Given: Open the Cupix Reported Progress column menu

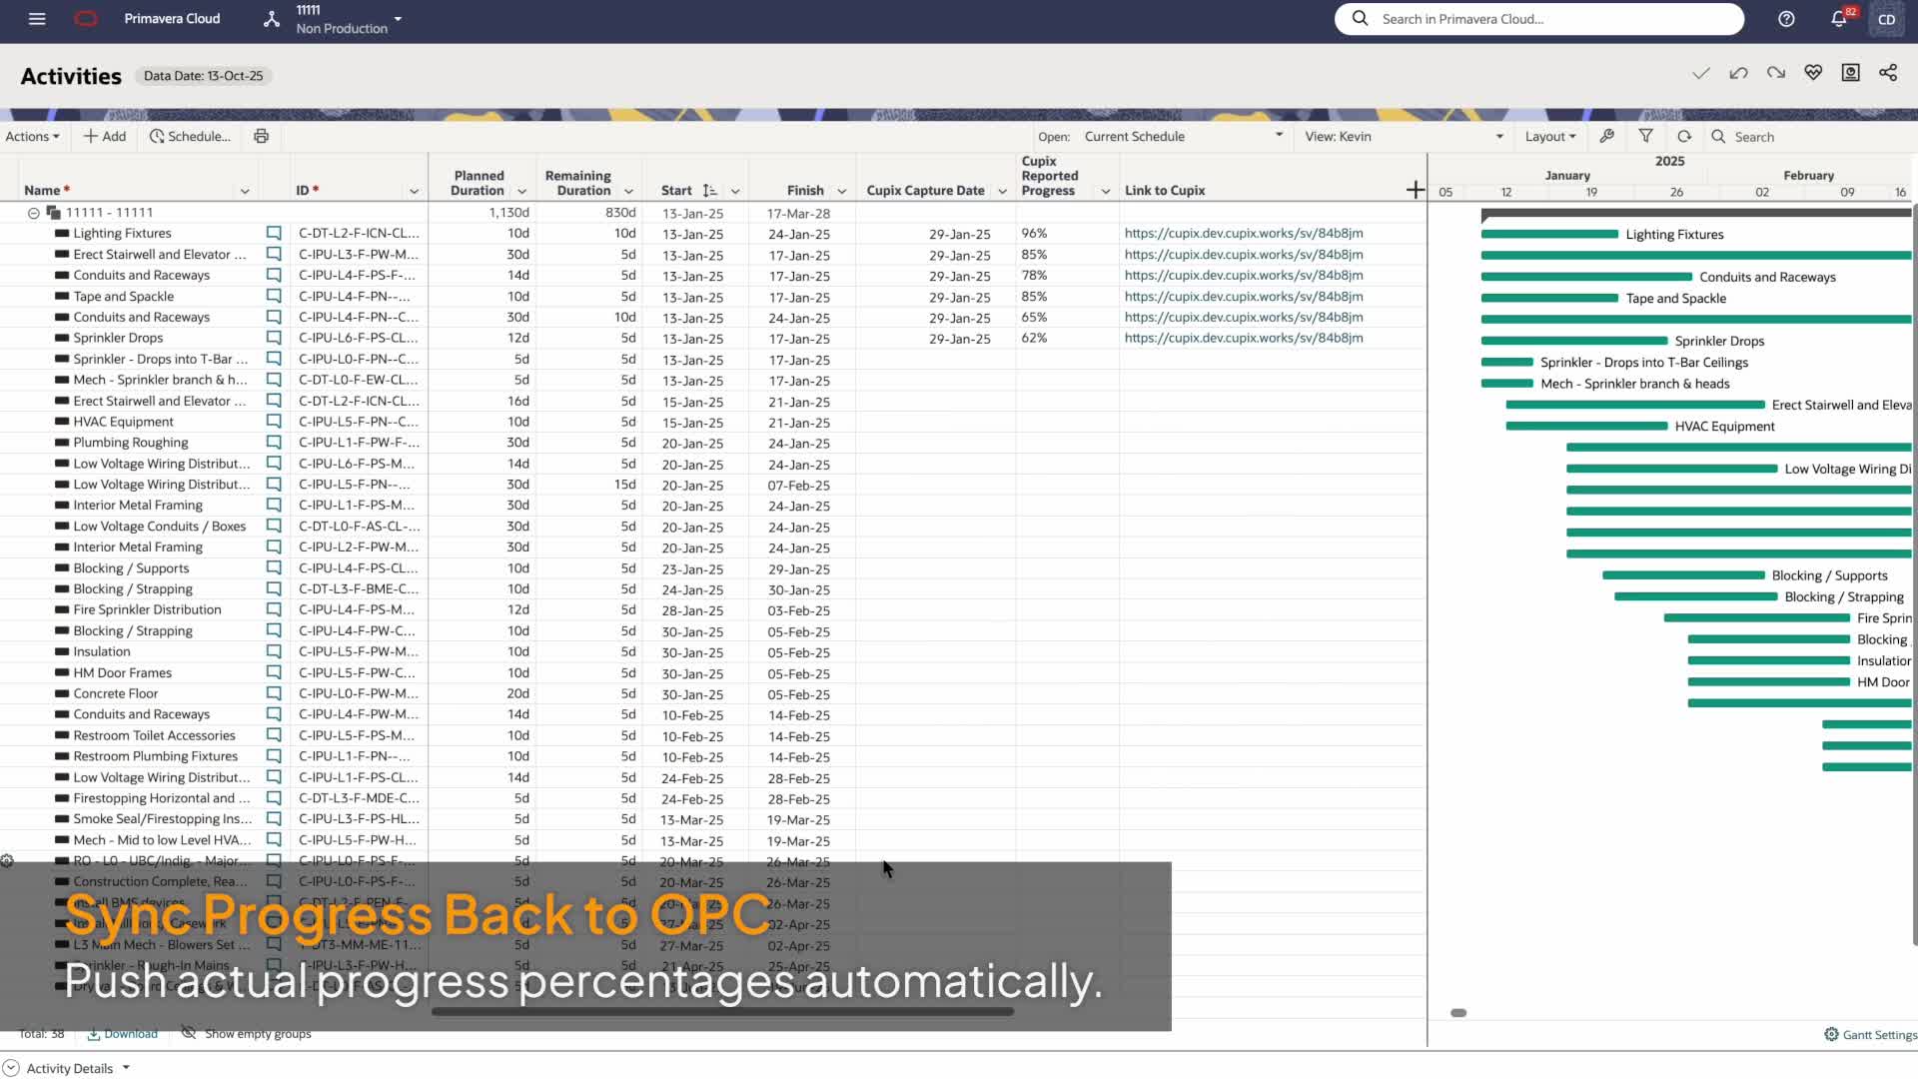Looking at the screenshot, I should pos(1106,191).
